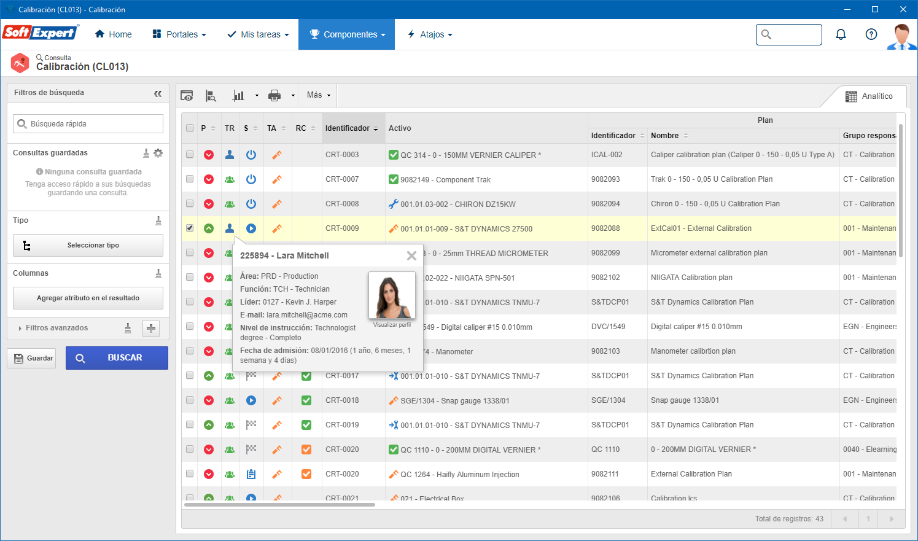
Task: Click the plus icon beside Filtros avanzados
Action: [x=151, y=329]
